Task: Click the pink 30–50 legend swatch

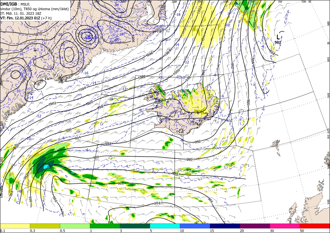Action: [285, 226]
